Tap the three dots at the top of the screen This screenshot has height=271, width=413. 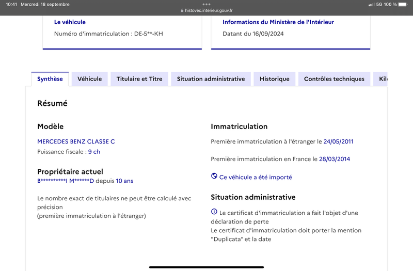[206, 4]
